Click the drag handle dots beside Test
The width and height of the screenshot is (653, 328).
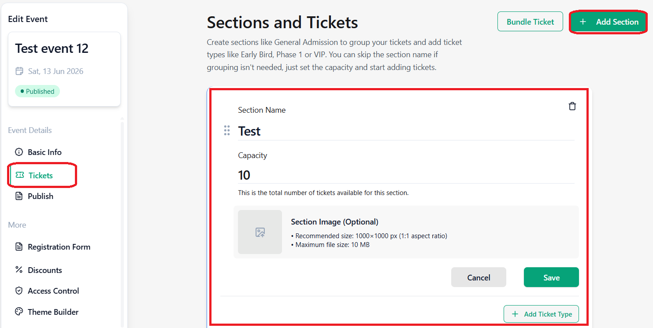tap(227, 130)
